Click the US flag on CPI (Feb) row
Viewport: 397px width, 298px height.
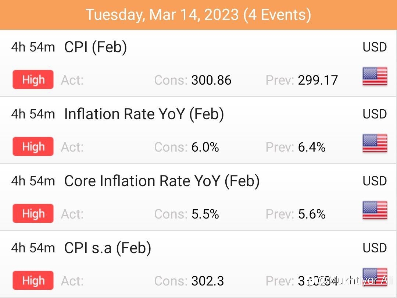(375, 76)
